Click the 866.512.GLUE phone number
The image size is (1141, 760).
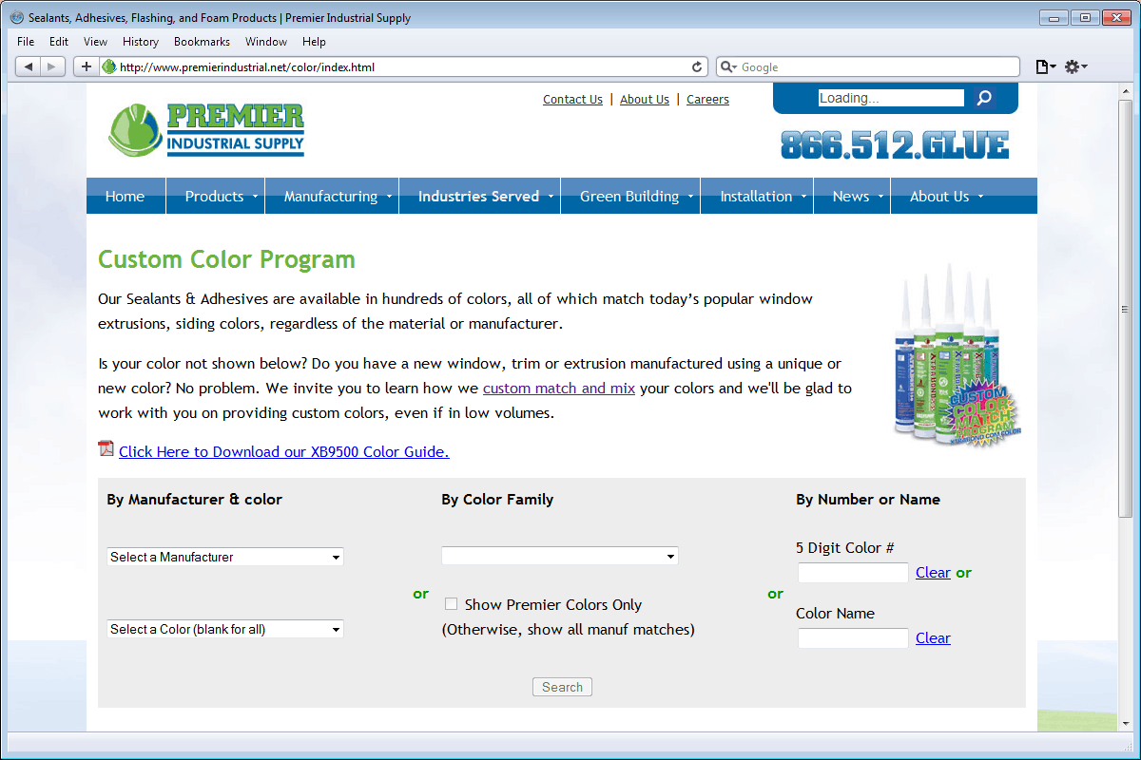click(895, 144)
